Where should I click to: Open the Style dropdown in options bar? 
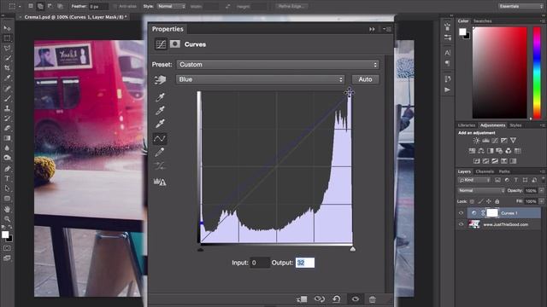171,6
